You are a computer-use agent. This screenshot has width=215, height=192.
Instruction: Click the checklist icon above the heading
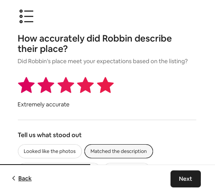tap(26, 16)
